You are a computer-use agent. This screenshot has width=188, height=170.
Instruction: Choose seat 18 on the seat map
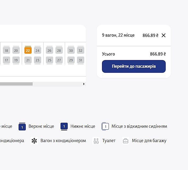(x=6, y=50)
